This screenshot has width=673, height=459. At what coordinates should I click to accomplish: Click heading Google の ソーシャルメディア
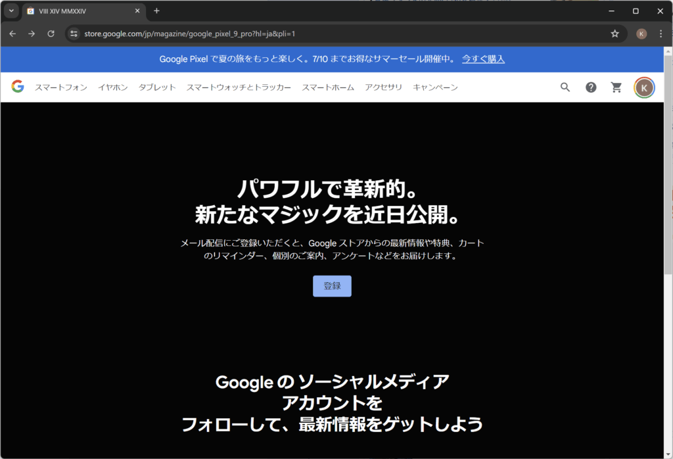coord(332,381)
